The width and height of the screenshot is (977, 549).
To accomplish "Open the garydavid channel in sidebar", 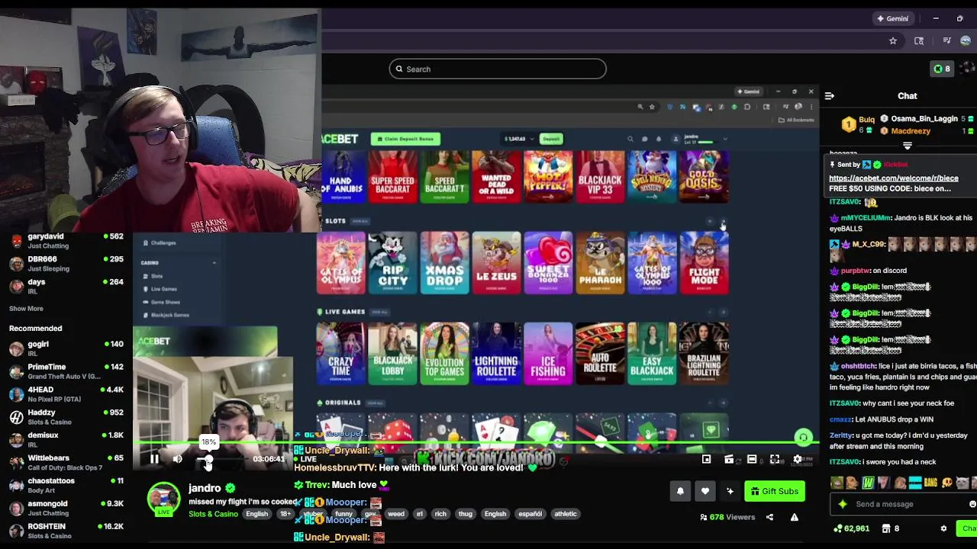I will pyautogui.click(x=66, y=241).
